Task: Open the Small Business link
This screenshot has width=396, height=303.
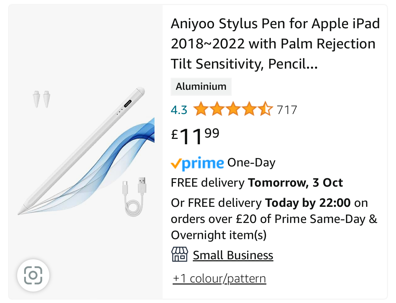Action: tap(233, 255)
